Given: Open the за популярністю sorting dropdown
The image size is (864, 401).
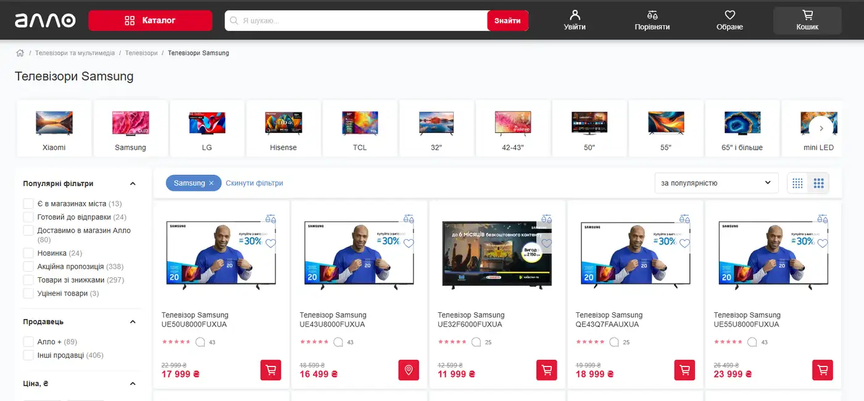Looking at the screenshot, I should click(x=716, y=183).
